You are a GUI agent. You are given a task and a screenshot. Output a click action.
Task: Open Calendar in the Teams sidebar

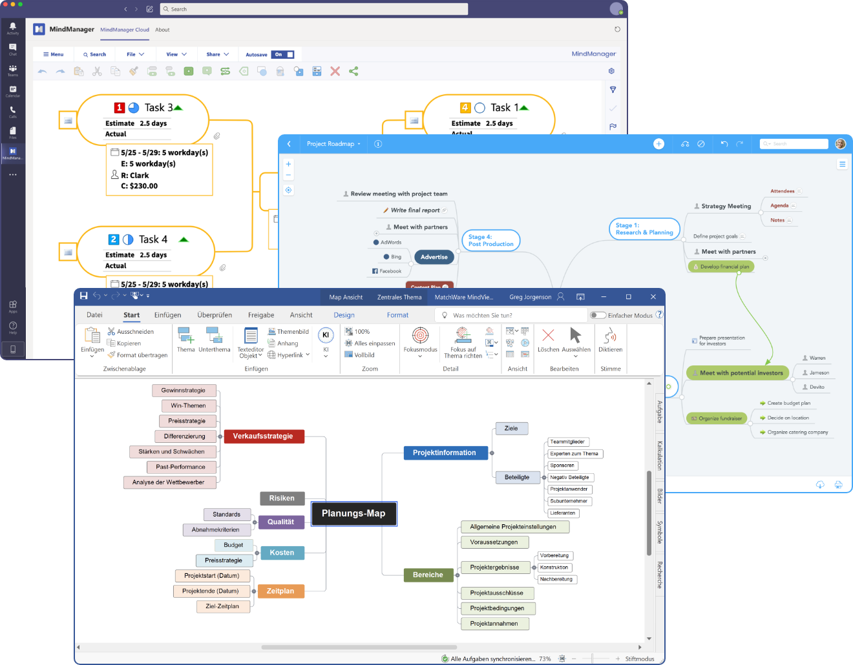click(12, 91)
